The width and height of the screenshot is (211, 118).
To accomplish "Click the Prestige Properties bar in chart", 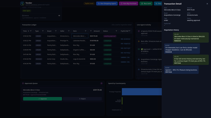I will point(142,92).
